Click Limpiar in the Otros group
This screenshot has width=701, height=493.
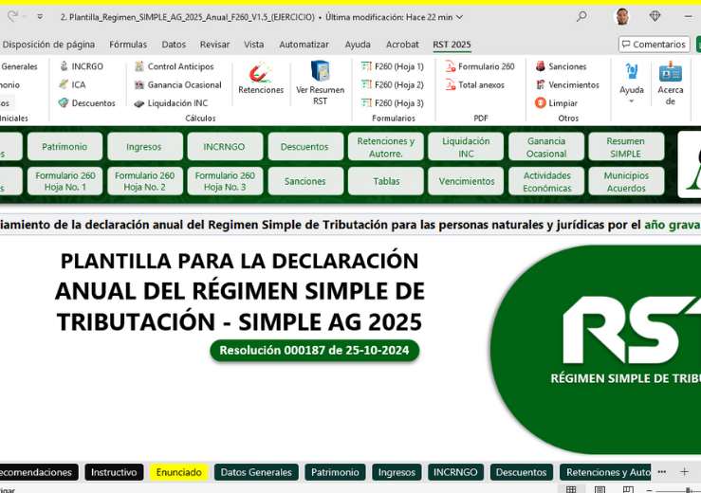tap(541, 102)
